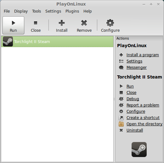Open the Settings menu in menu bar

click(x=53, y=11)
